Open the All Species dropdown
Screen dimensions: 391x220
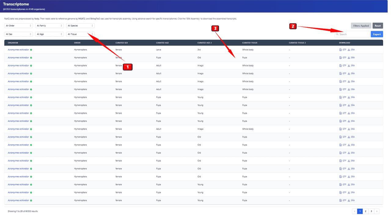(80, 26)
